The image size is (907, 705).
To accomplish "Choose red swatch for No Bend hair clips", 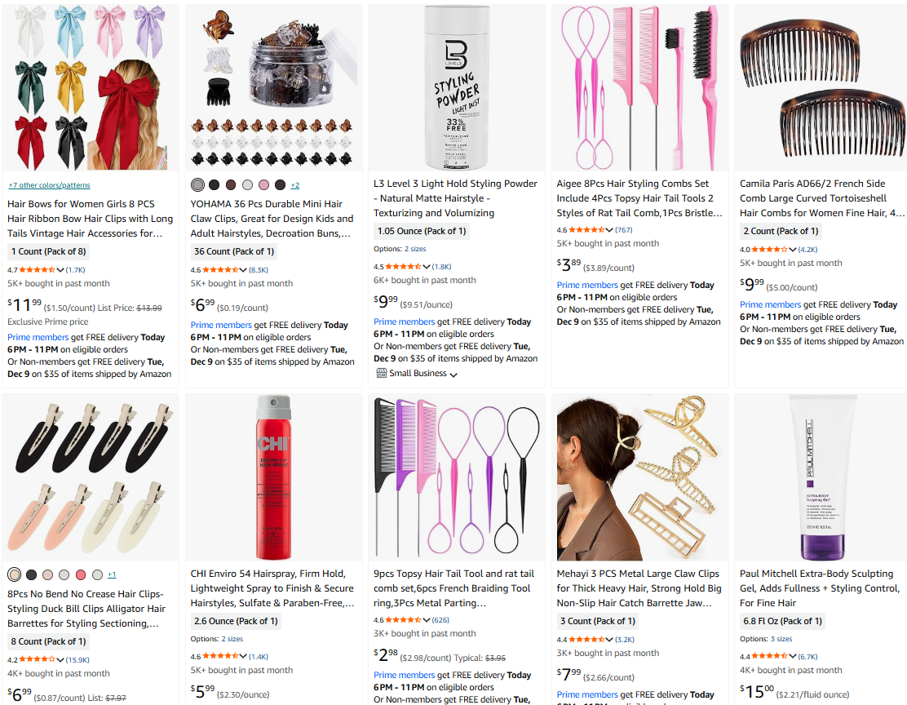I will (81, 574).
